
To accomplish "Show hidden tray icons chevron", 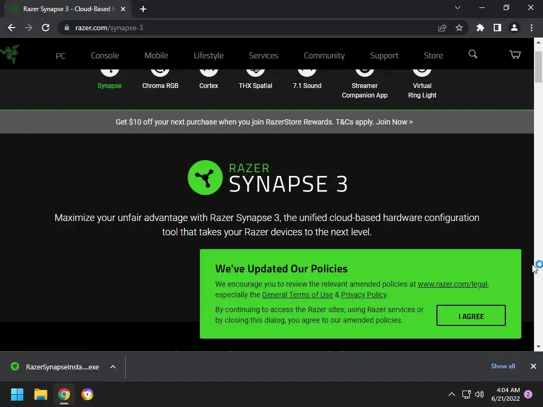I will click(452, 394).
